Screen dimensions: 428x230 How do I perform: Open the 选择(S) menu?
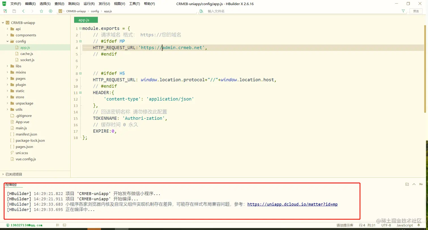45,4
